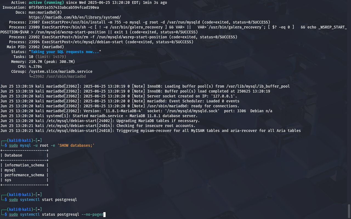Click the 'Upgrading MariaDB tables if necessary' line

point(100,121)
